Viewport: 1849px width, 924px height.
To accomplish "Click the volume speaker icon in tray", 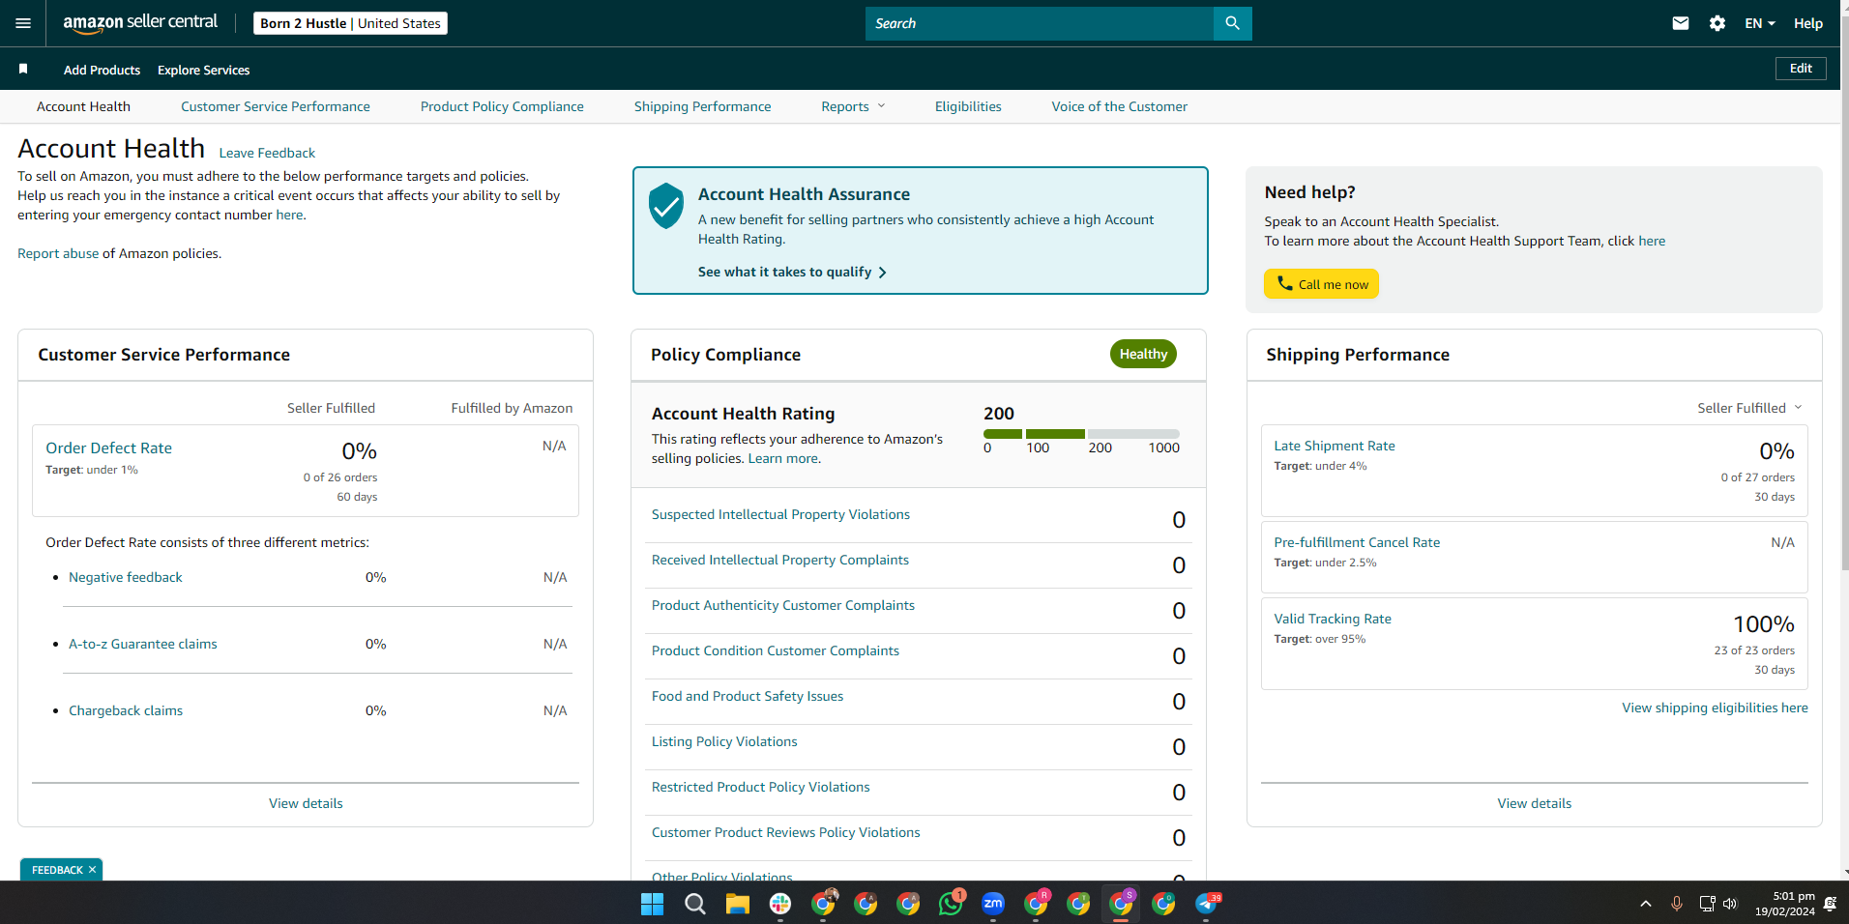I will point(1730,904).
